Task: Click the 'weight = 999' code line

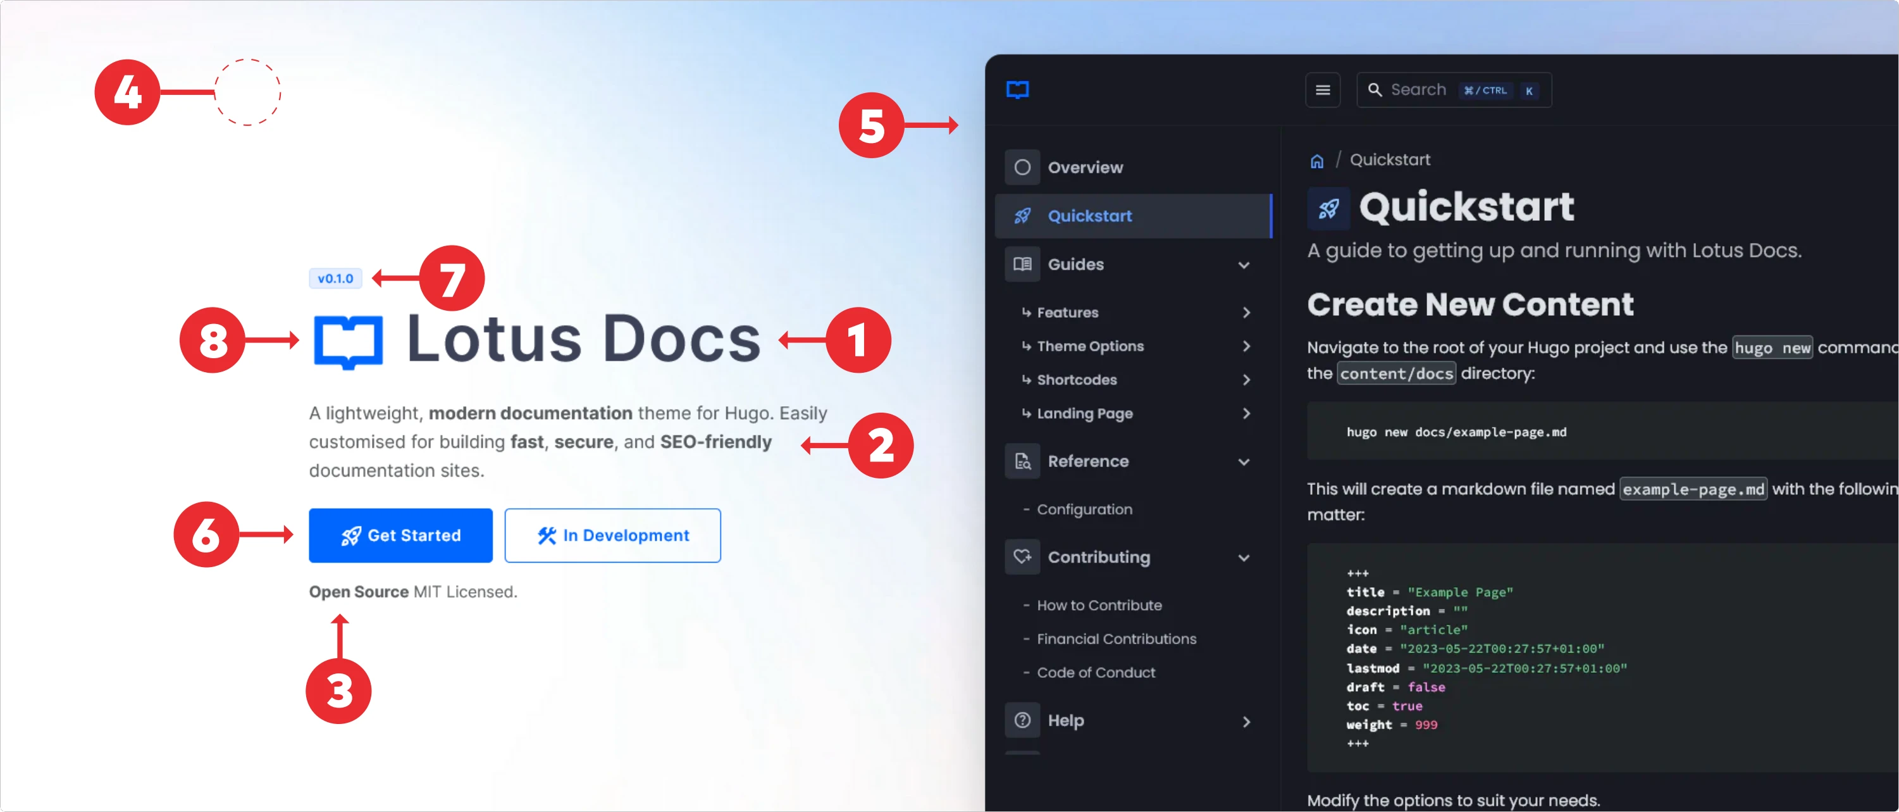Action: coord(1391,725)
